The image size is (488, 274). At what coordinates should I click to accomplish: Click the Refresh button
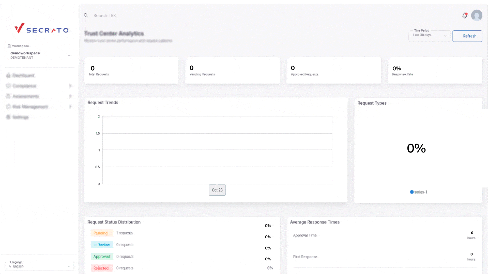pyautogui.click(x=467, y=36)
